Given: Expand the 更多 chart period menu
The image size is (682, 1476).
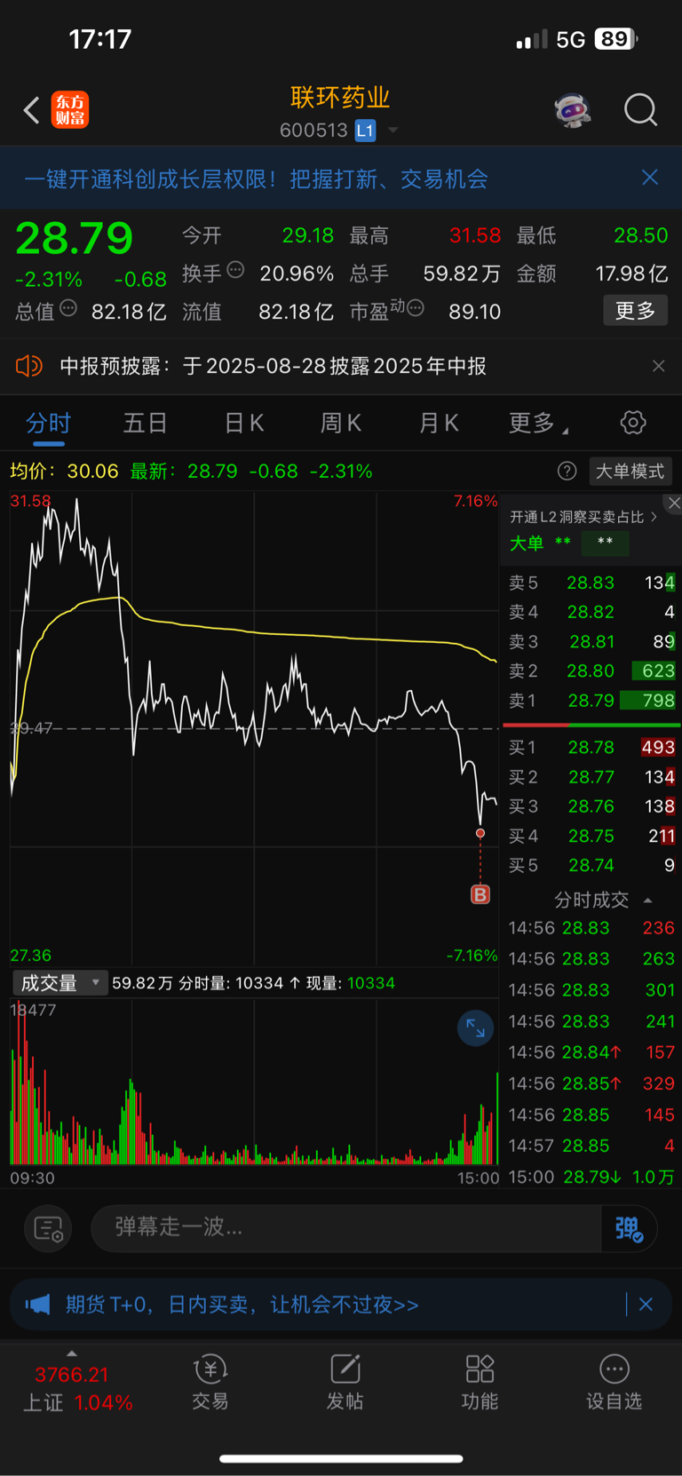Looking at the screenshot, I should coord(537,424).
